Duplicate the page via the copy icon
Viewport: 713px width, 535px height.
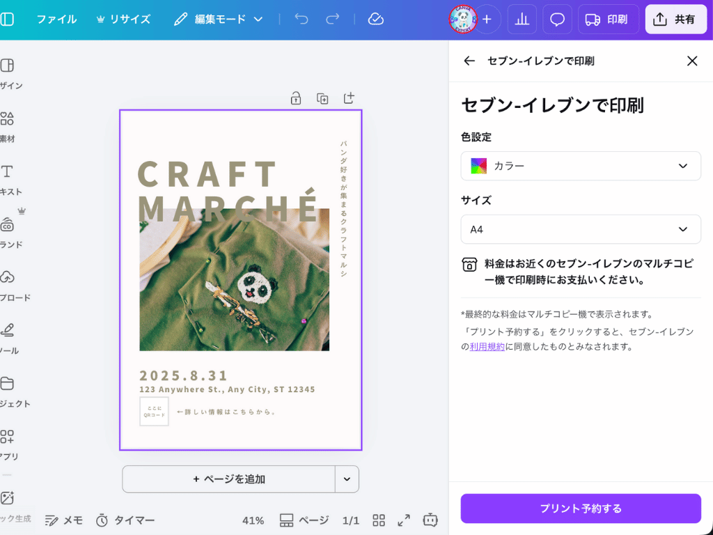[322, 98]
